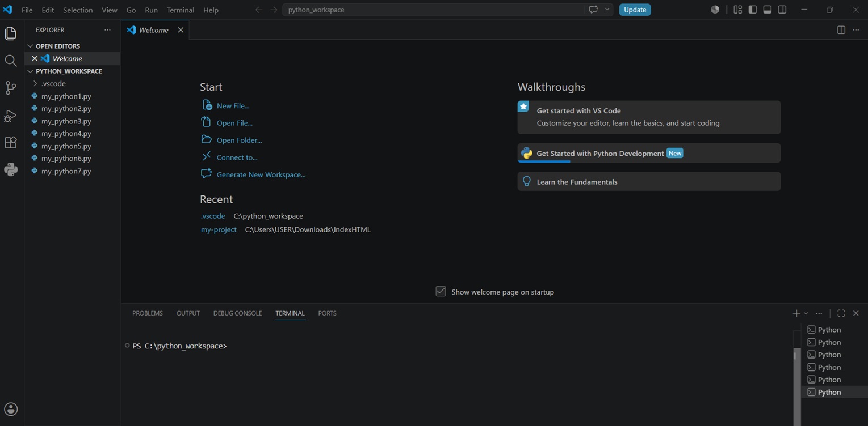This screenshot has height=426, width=868.
Task: Open Get started with VS Code walkthrough
Action: point(649,117)
